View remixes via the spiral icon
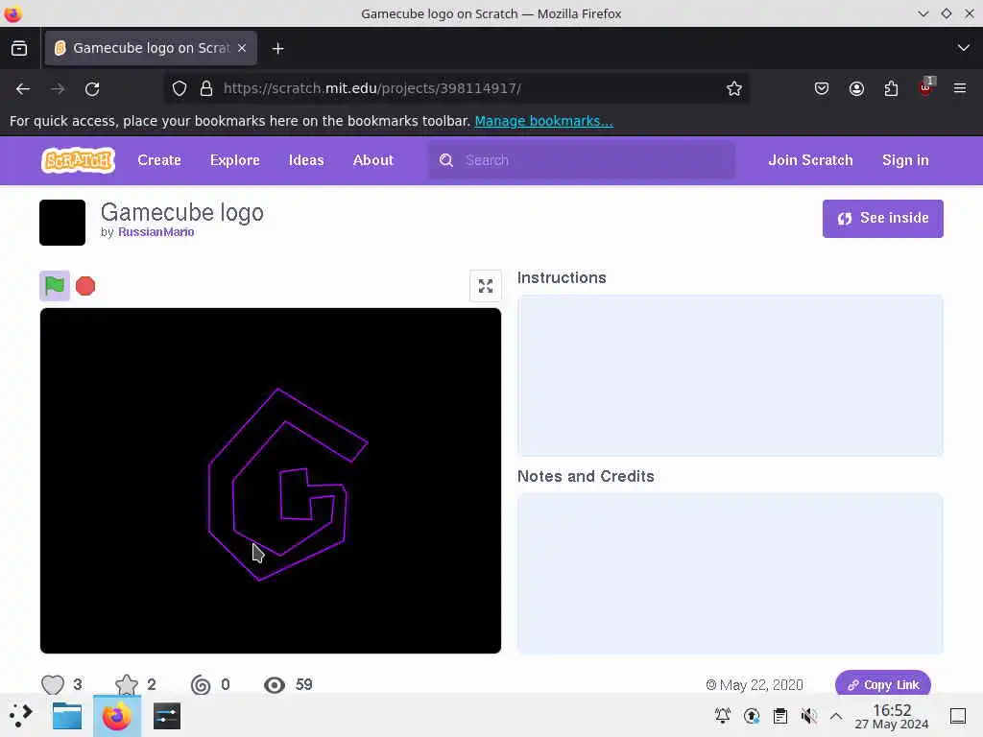Screen dimensions: 983x737 pos(201,684)
